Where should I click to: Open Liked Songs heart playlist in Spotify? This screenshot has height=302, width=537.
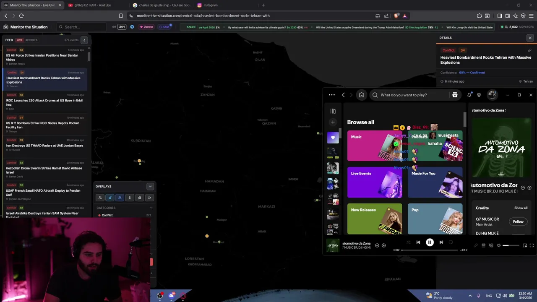(x=333, y=138)
